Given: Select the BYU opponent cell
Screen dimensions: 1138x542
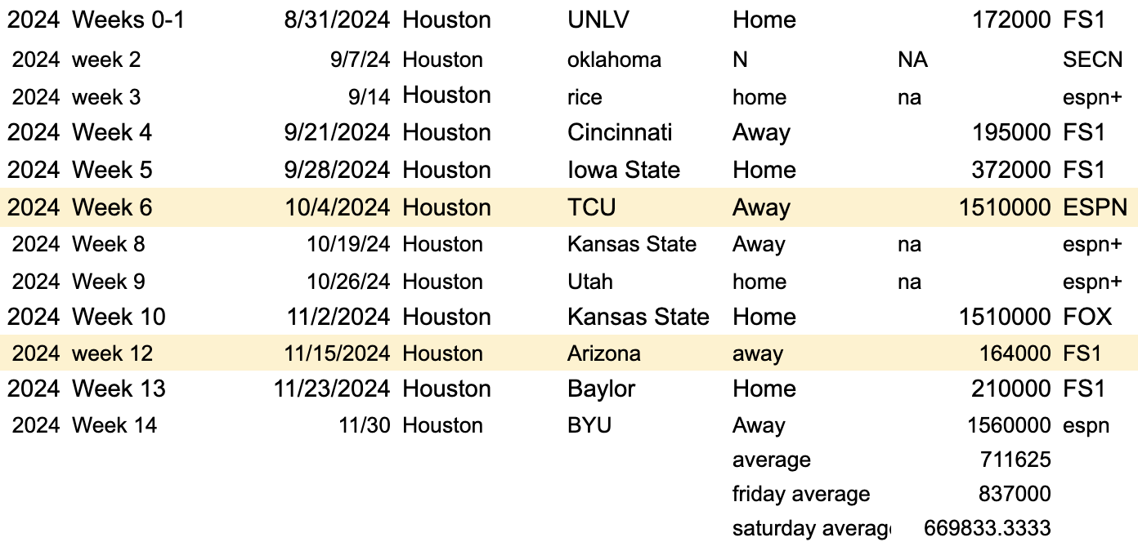Looking at the screenshot, I should (589, 425).
